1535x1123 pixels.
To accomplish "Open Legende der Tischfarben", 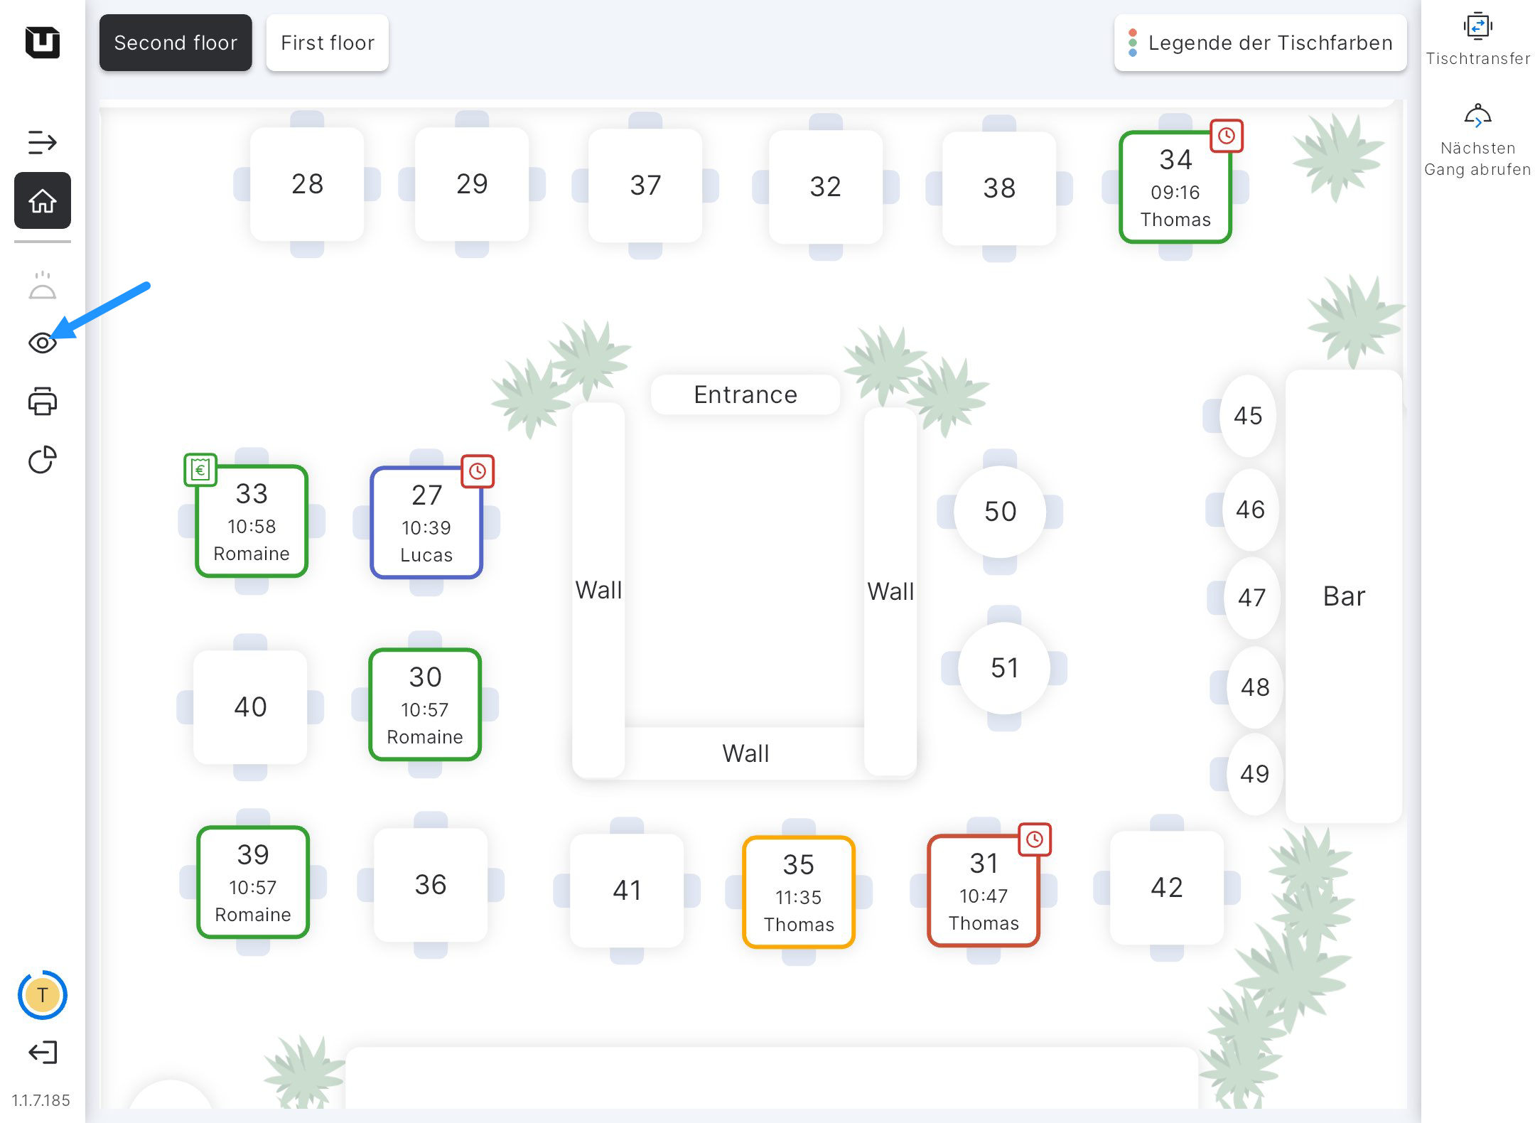I will tap(1260, 43).
